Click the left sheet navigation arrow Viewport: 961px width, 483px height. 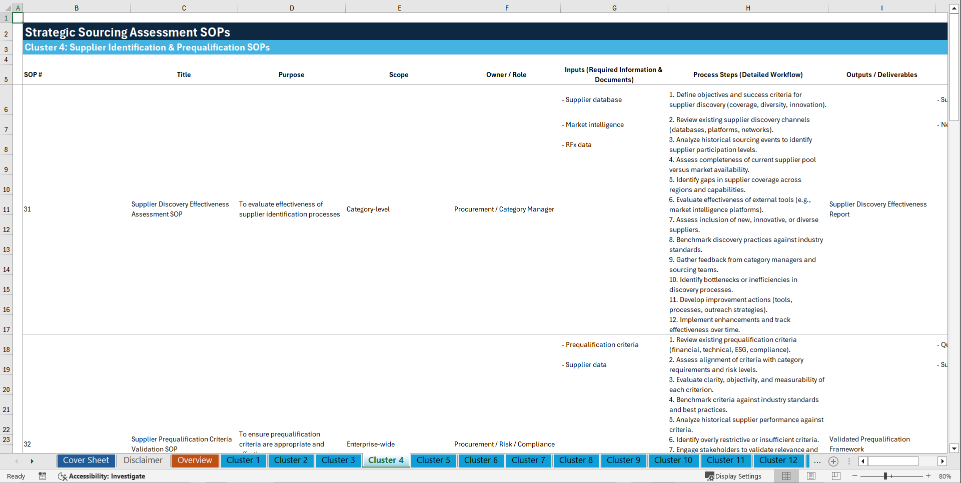click(x=17, y=461)
